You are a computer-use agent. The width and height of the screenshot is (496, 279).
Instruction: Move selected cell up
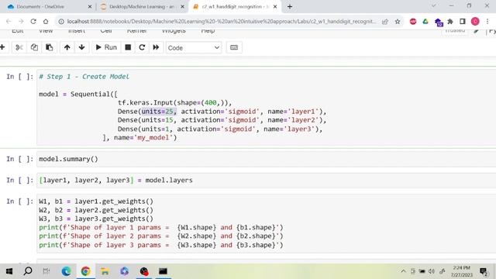(x=67, y=47)
